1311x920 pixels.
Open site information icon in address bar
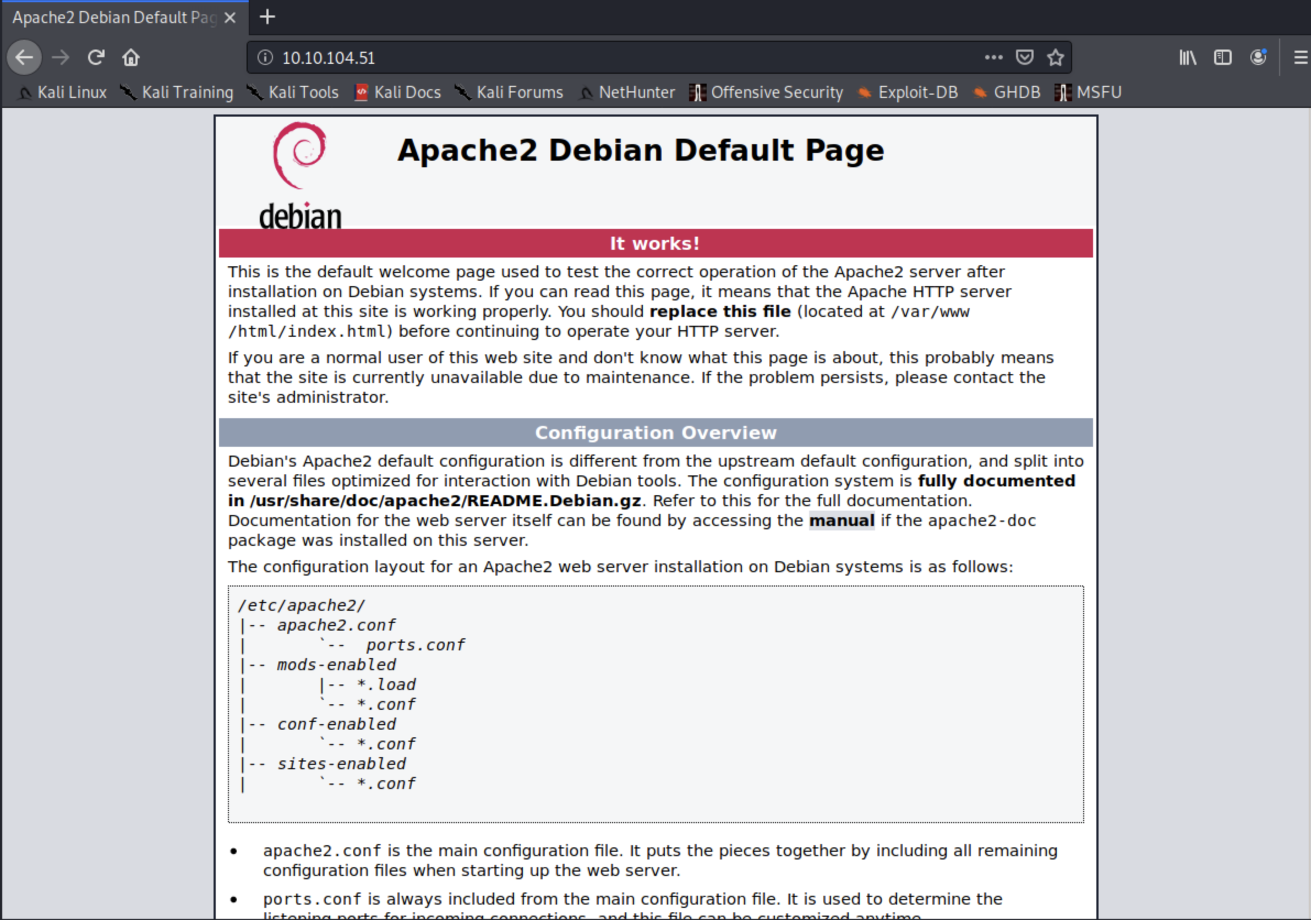(x=265, y=58)
